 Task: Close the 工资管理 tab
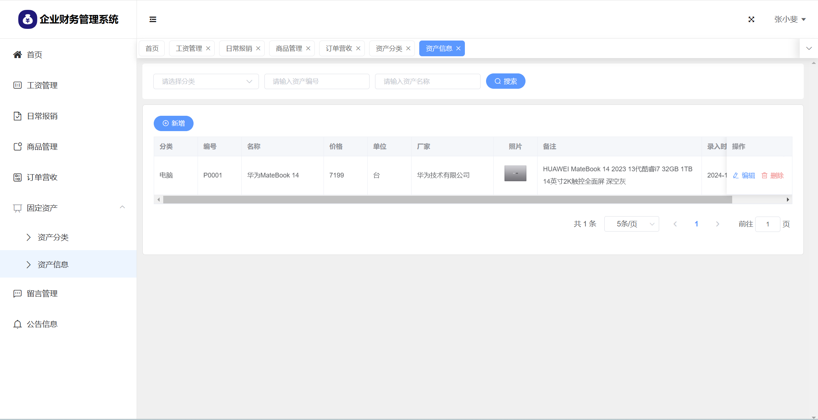(x=208, y=49)
